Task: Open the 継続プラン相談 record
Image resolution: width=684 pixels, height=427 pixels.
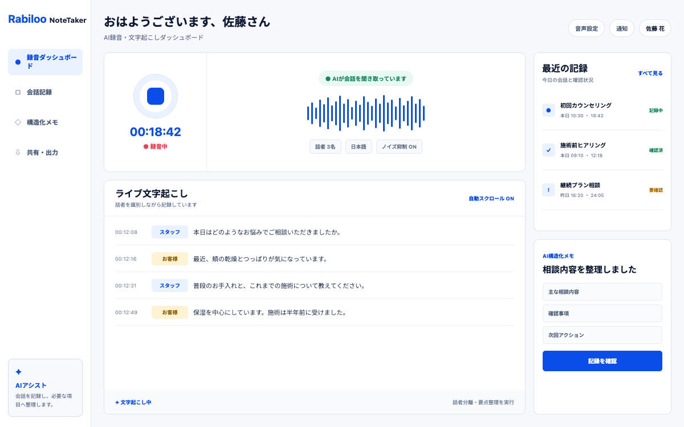Action: 602,190
